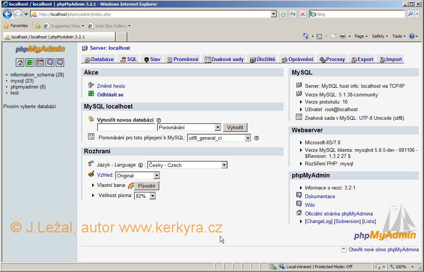Switch to the Databáze tab
424x272 pixels.
[99, 59]
